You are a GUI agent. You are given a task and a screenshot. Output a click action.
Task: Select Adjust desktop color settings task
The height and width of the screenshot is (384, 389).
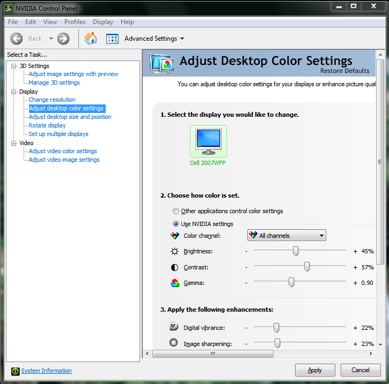click(67, 108)
